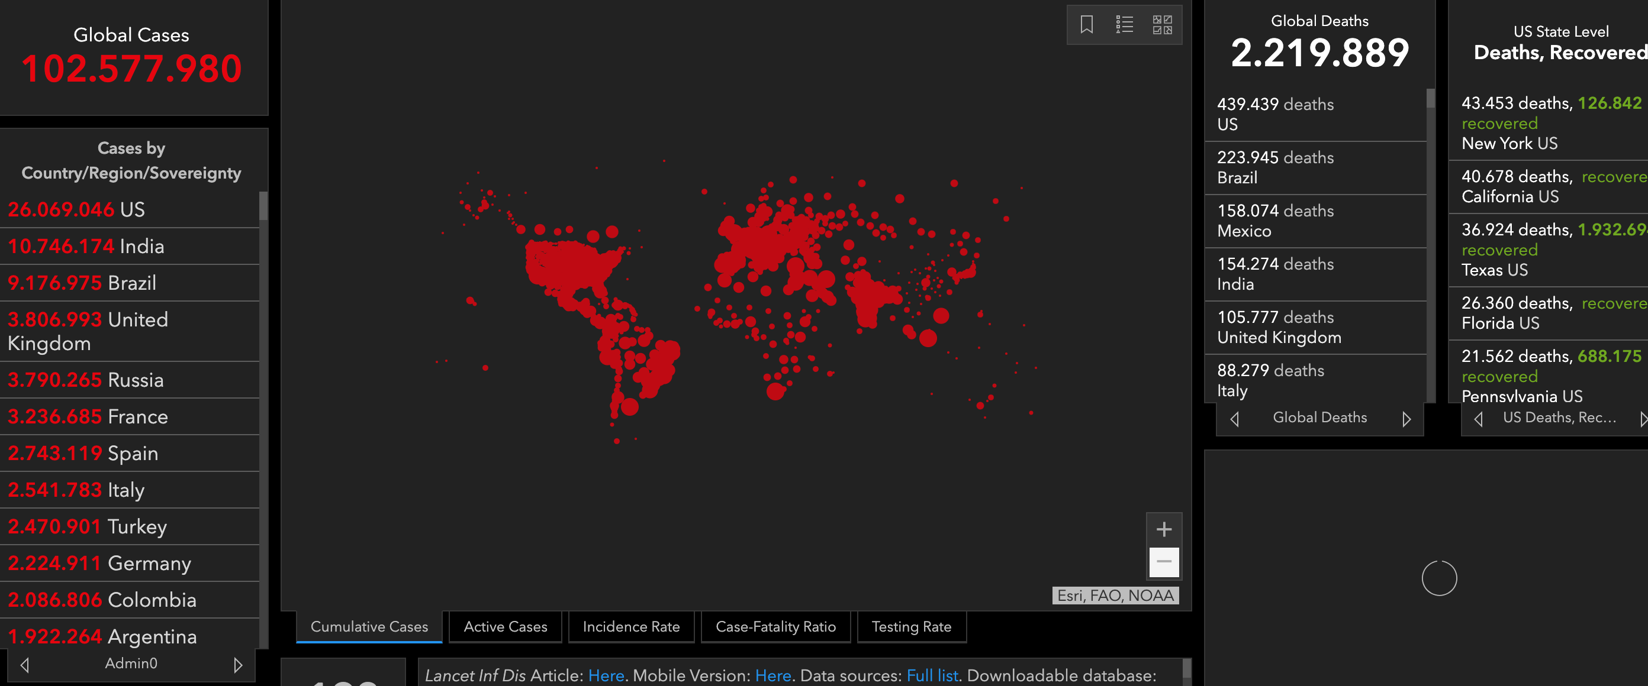Image resolution: width=1648 pixels, height=686 pixels.
Task: Open the map bookmarks icon
Action: (x=1086, y=25)
